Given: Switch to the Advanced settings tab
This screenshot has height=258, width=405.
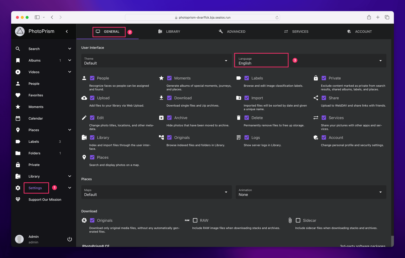Looking at the screenshot, I should pyautogui.click(x=232, y=31).
